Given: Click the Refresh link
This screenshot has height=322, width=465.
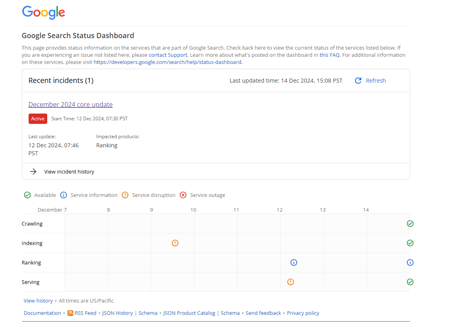Looking at the screenshot, I should tap(376, 81).
